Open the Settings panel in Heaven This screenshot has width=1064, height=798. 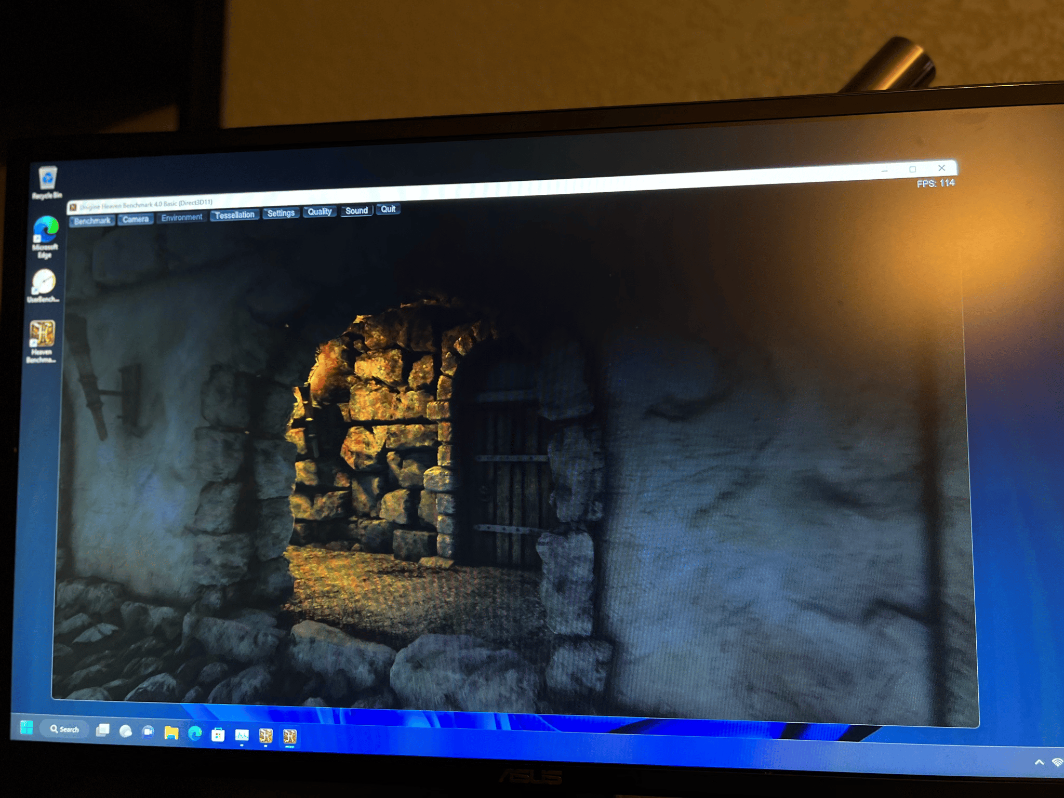[x=281, y=213]
